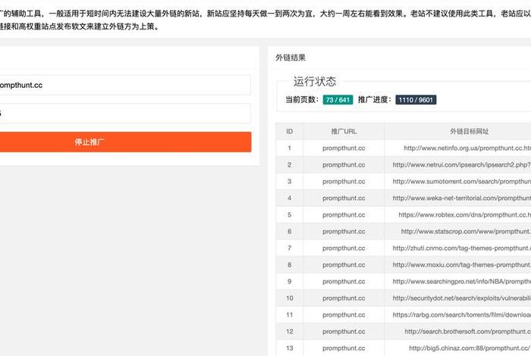
Task: Open the weka-net-territorial.com link in row 4
Action: [462, 198]
